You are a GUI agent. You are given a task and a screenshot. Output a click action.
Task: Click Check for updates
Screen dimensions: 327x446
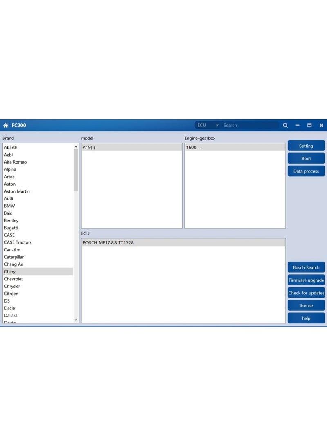(306, 293)
